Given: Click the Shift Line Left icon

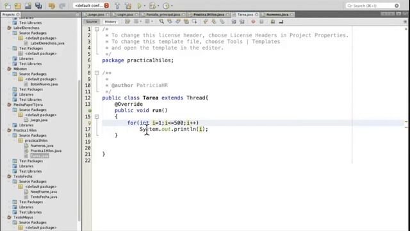Looking at the screenshot, I should 233,22.
